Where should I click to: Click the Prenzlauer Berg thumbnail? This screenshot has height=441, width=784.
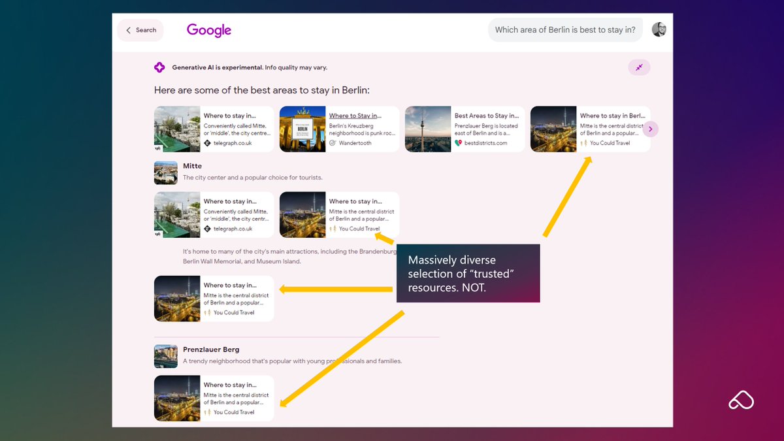[166, 356]
